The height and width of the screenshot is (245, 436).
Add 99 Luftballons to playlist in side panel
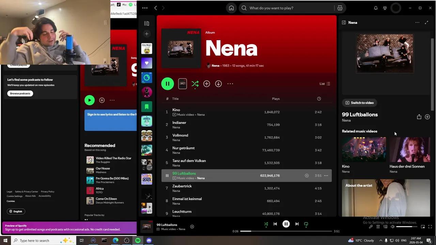coord(427,117)
